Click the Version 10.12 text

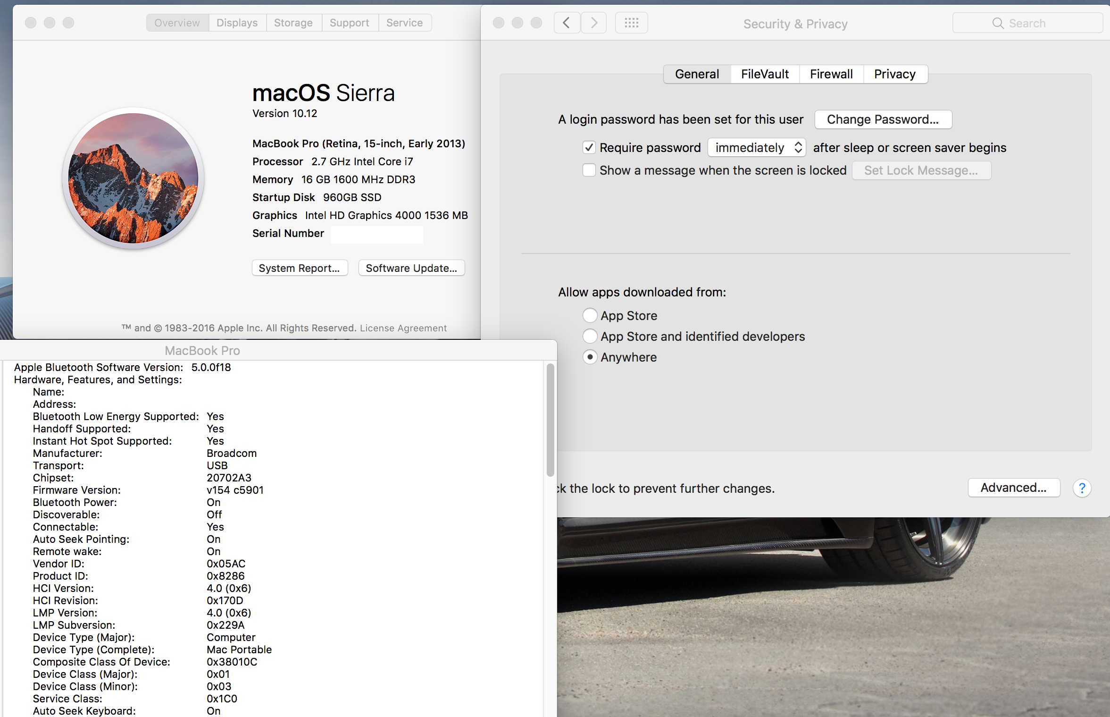coord(285,113)
